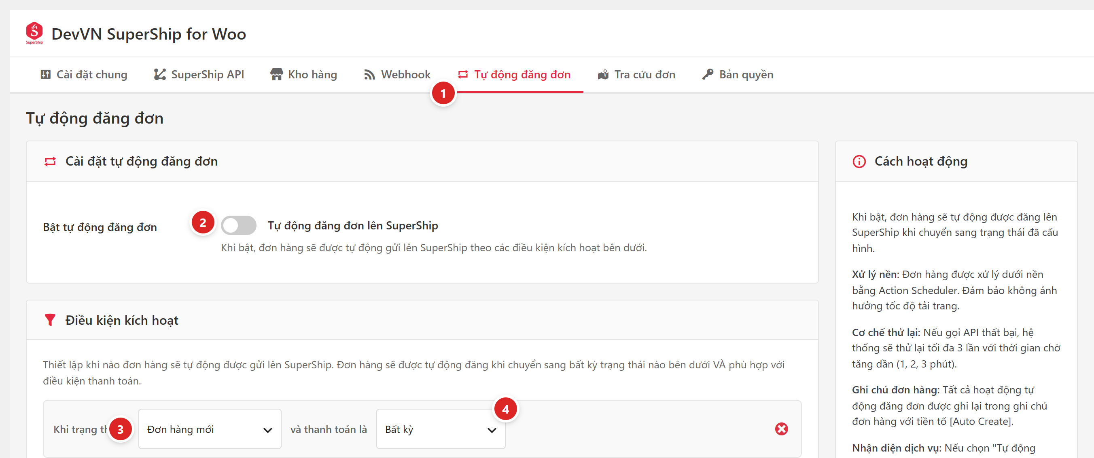Screen dimensions: 1094x458
Task: Click the Cài đặt tự động đăng đơn heading
Action: coord(142,162)
